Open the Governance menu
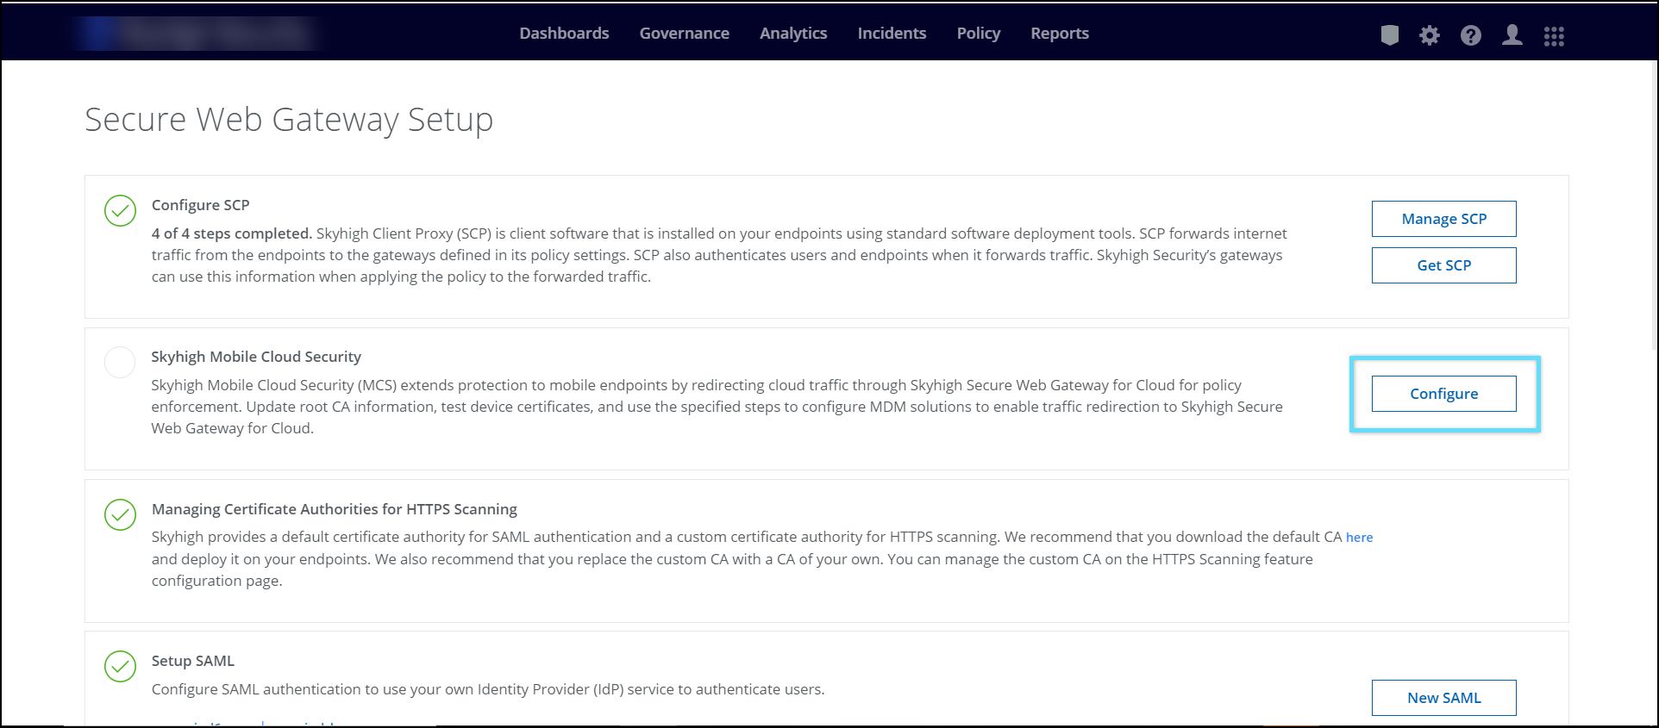This screenshot has width=1659, height=728. 684,34
